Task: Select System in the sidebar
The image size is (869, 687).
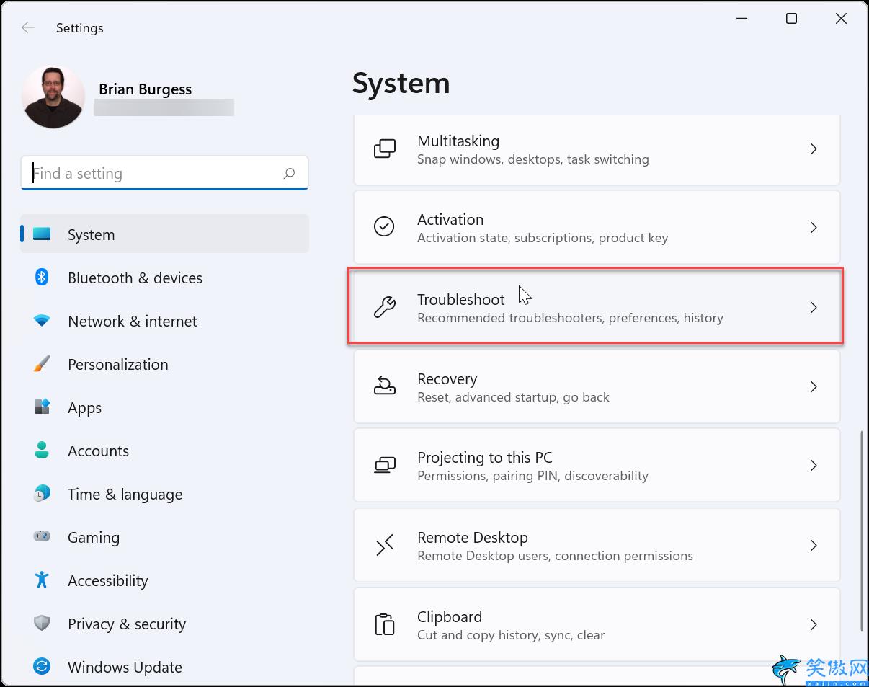Action: pyautogui.click(x=164, y=234)
